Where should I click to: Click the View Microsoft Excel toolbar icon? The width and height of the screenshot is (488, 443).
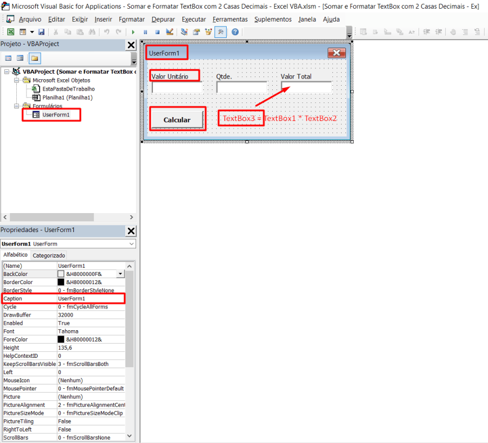pos(11,32)
